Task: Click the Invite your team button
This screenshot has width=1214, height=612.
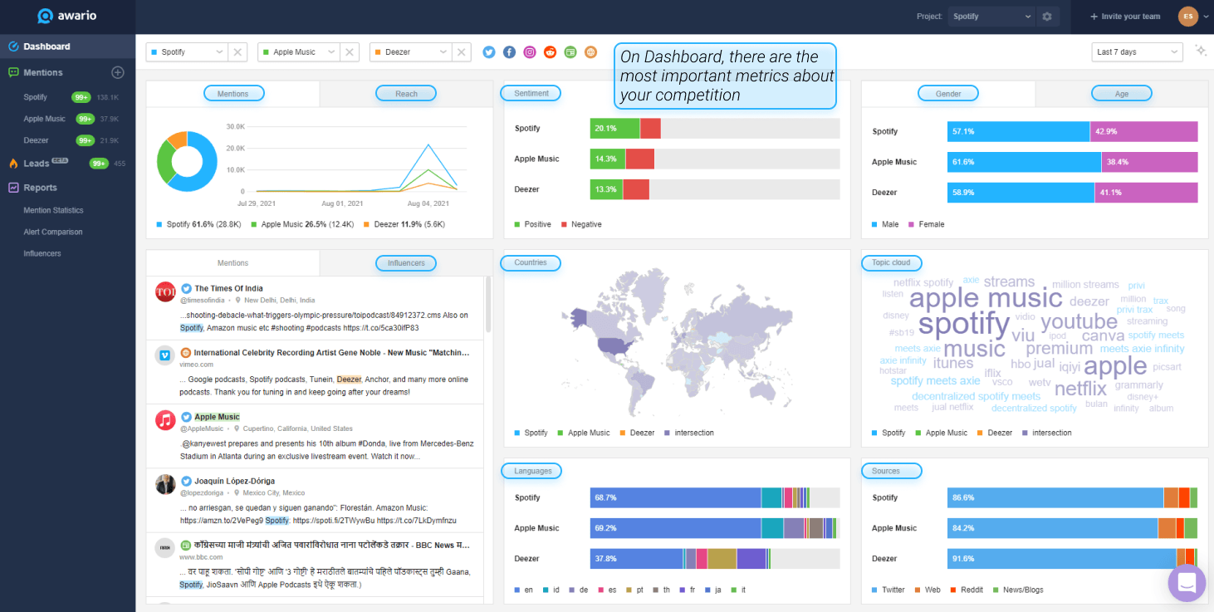Action: point(1125,15)
